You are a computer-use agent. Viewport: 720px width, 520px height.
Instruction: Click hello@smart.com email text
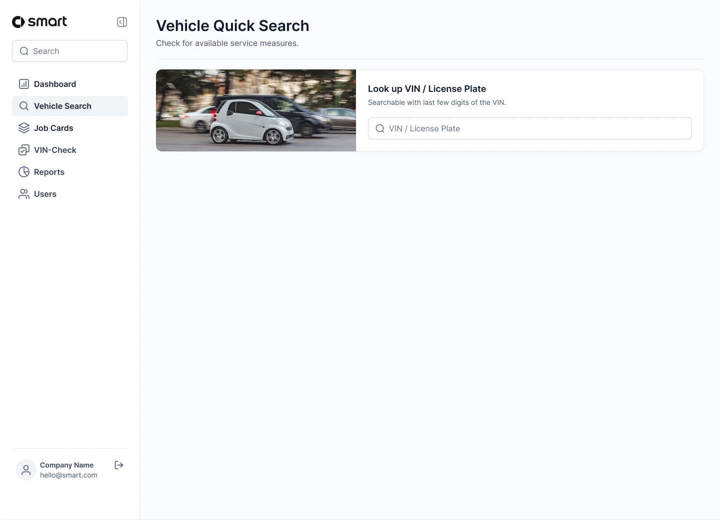tap(68, 475)
